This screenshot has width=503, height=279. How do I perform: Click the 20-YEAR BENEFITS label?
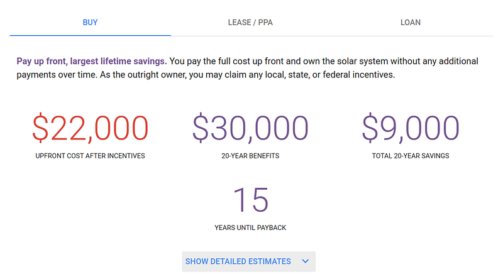[x=250, y=156]
